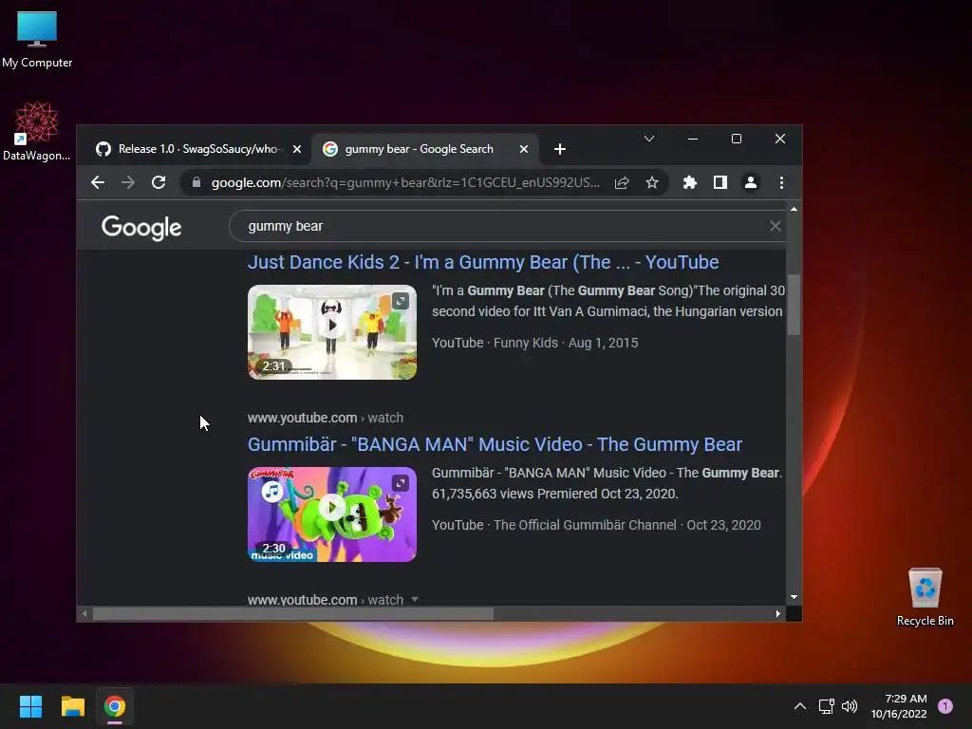This screenshot has width=972, height=729.
Task: Open the clock showing 7:29 AM
Action: (x=899, y=706)
